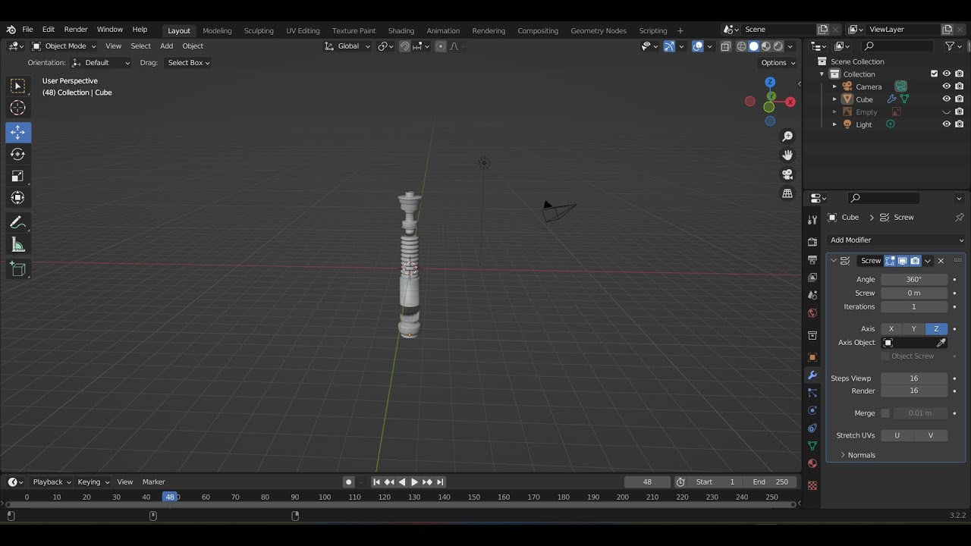Click the End frame 250 field
Screen dimensions: 971x546
tap(771, 482)
